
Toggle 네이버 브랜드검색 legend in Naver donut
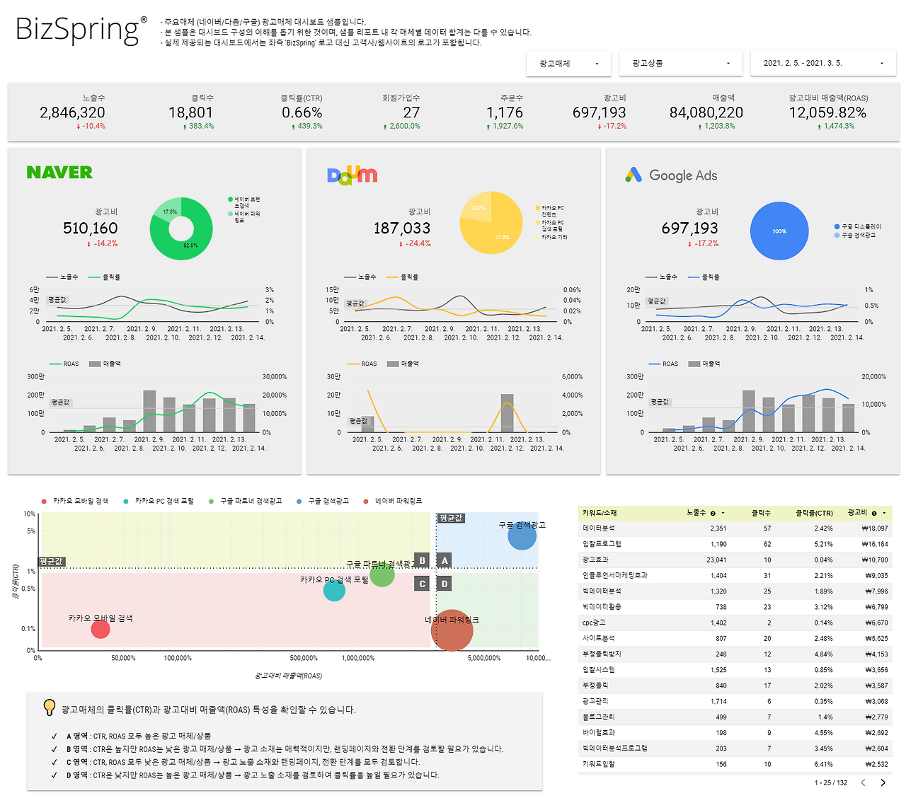pyautogui.click(x=243, y=202)
